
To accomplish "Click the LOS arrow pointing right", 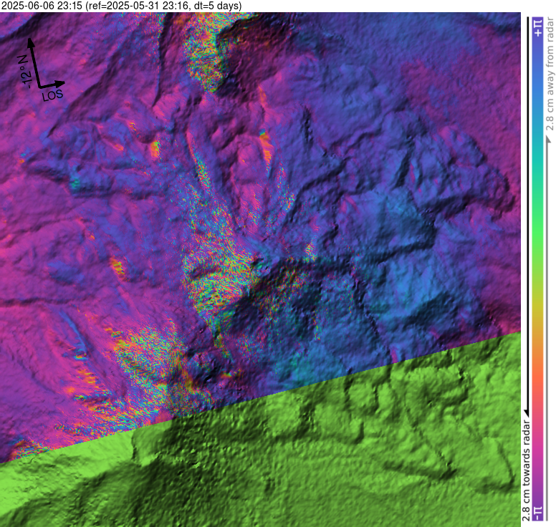I will pyautogui.click(x=52, y=84).
